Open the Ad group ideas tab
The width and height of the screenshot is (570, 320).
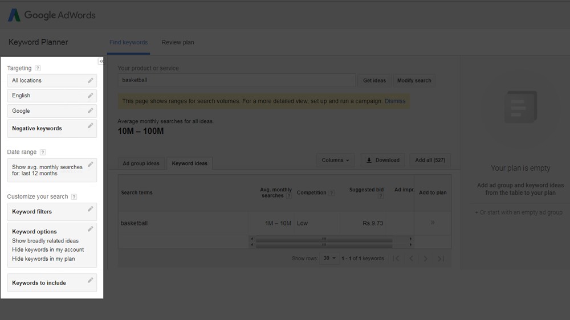pos(141,163)
